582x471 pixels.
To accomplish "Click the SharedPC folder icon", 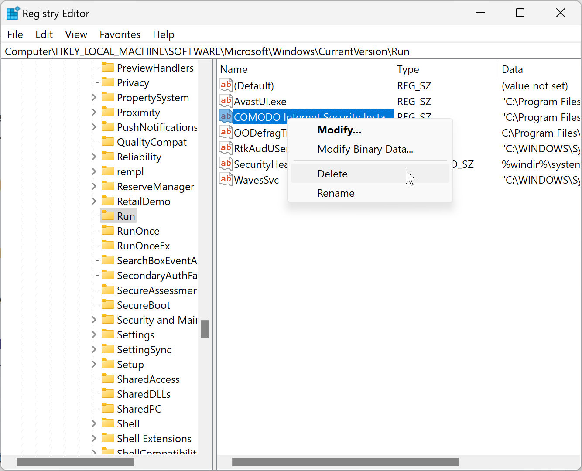I will click(x=108, y=408).
